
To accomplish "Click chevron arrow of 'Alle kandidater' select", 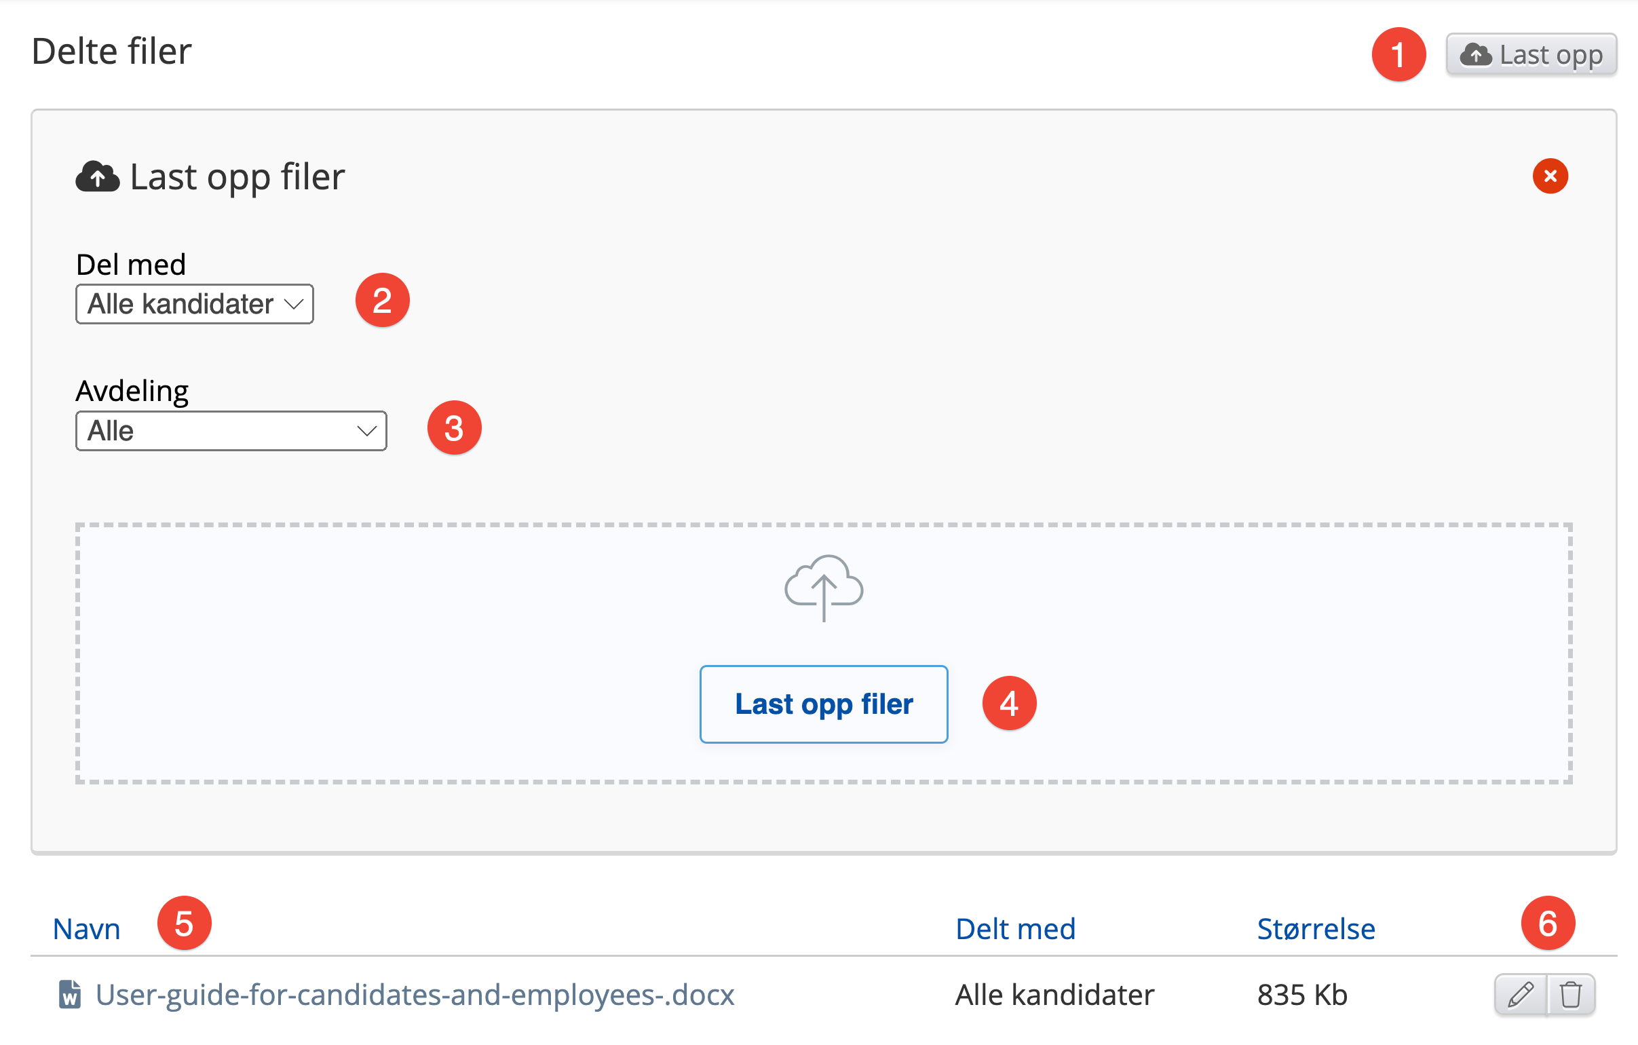I will 294,304.
